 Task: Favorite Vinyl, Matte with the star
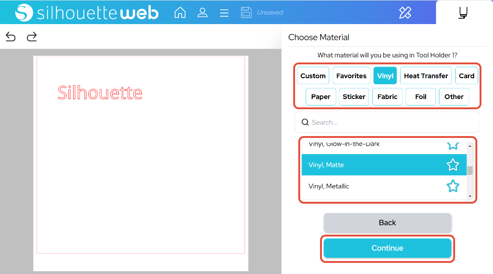point(453,165)
